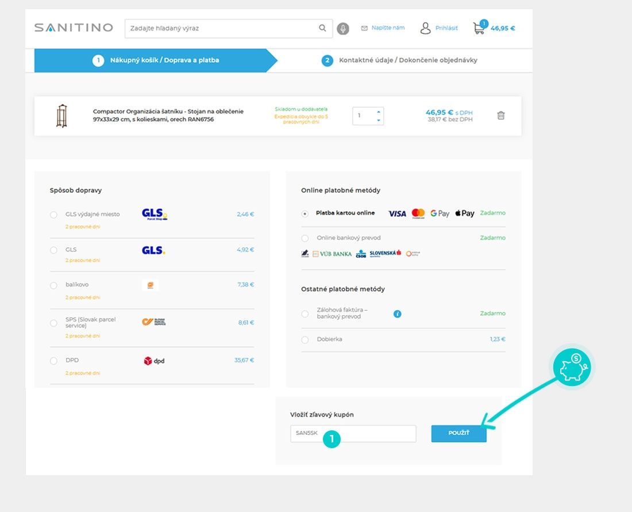Viewport: 632px width, 512px height.
Task: Open the Prihlásiť login link
Action: click(x=446, y=28)
